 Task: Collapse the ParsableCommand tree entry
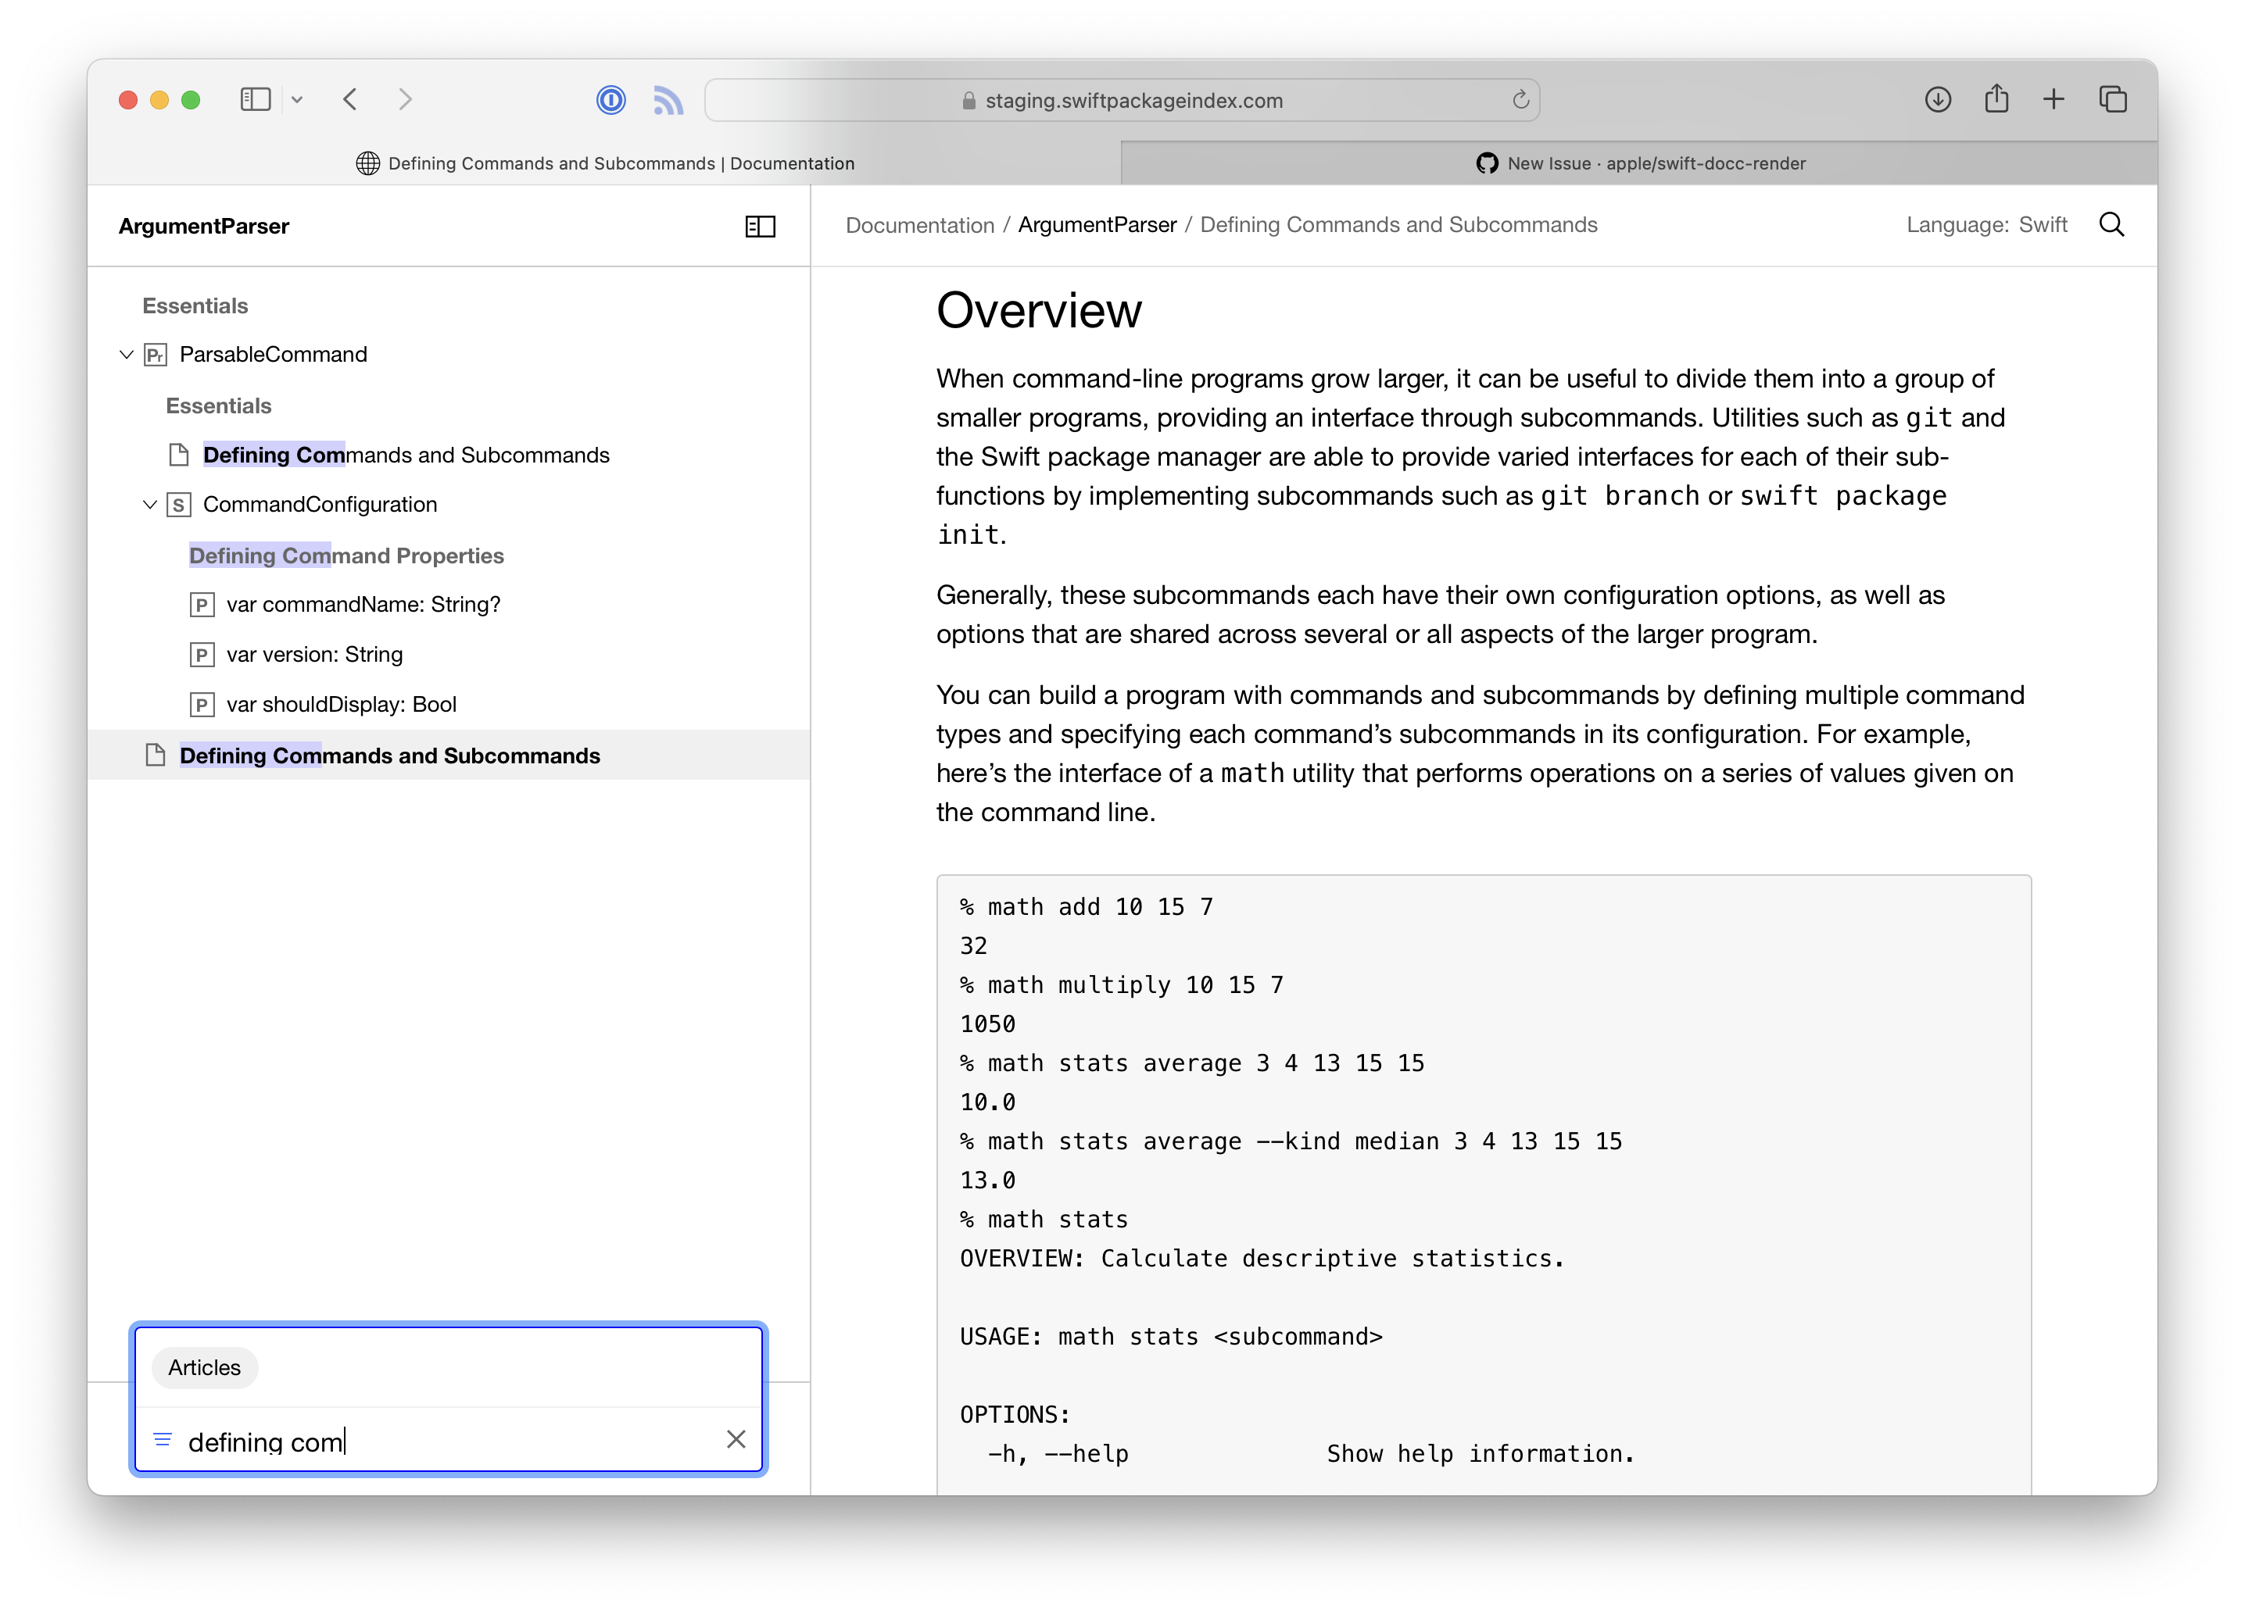pos(126,354)
